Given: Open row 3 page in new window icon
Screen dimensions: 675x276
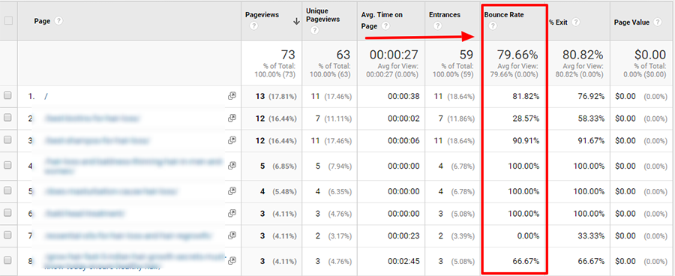Looking at the screenshot, I should click(x=232, y=140).
